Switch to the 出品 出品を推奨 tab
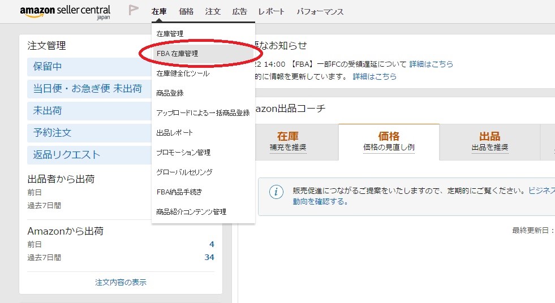 pos(490,142)
